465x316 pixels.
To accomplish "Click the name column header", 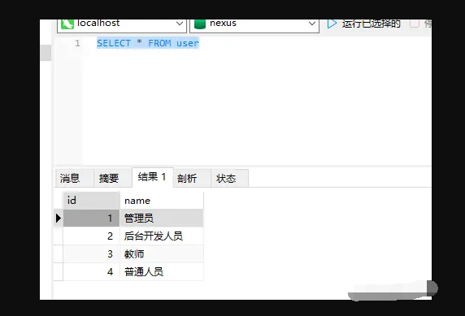I will (x=162, y=201).
